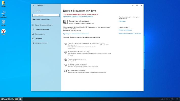Click the activation checkmark icon in sidebar

[33, 38]
